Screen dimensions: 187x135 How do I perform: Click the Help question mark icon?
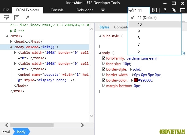coord(165,10)
